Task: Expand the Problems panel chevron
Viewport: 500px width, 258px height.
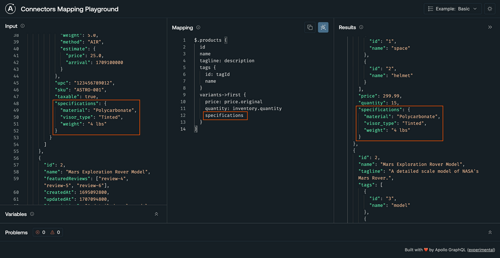Action: click(490, 233)
